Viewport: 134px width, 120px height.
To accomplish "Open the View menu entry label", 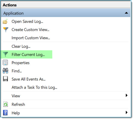I will (x=16, y=96).
